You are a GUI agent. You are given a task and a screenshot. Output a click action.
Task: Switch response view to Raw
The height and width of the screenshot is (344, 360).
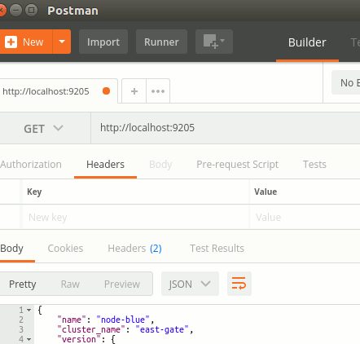[x=70, y=284]
